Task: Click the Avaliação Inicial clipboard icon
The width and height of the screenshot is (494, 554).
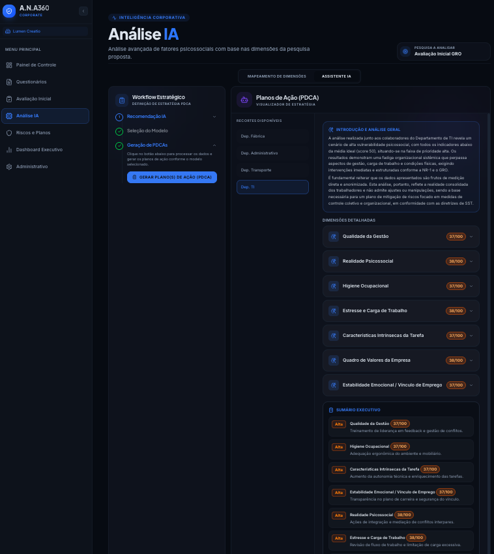Action: pos(9,99)
